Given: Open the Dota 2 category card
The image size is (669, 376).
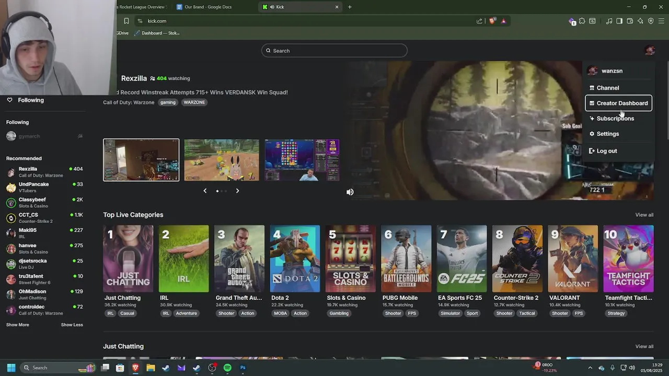Looking at the screenshot, I should click(295, 258).
